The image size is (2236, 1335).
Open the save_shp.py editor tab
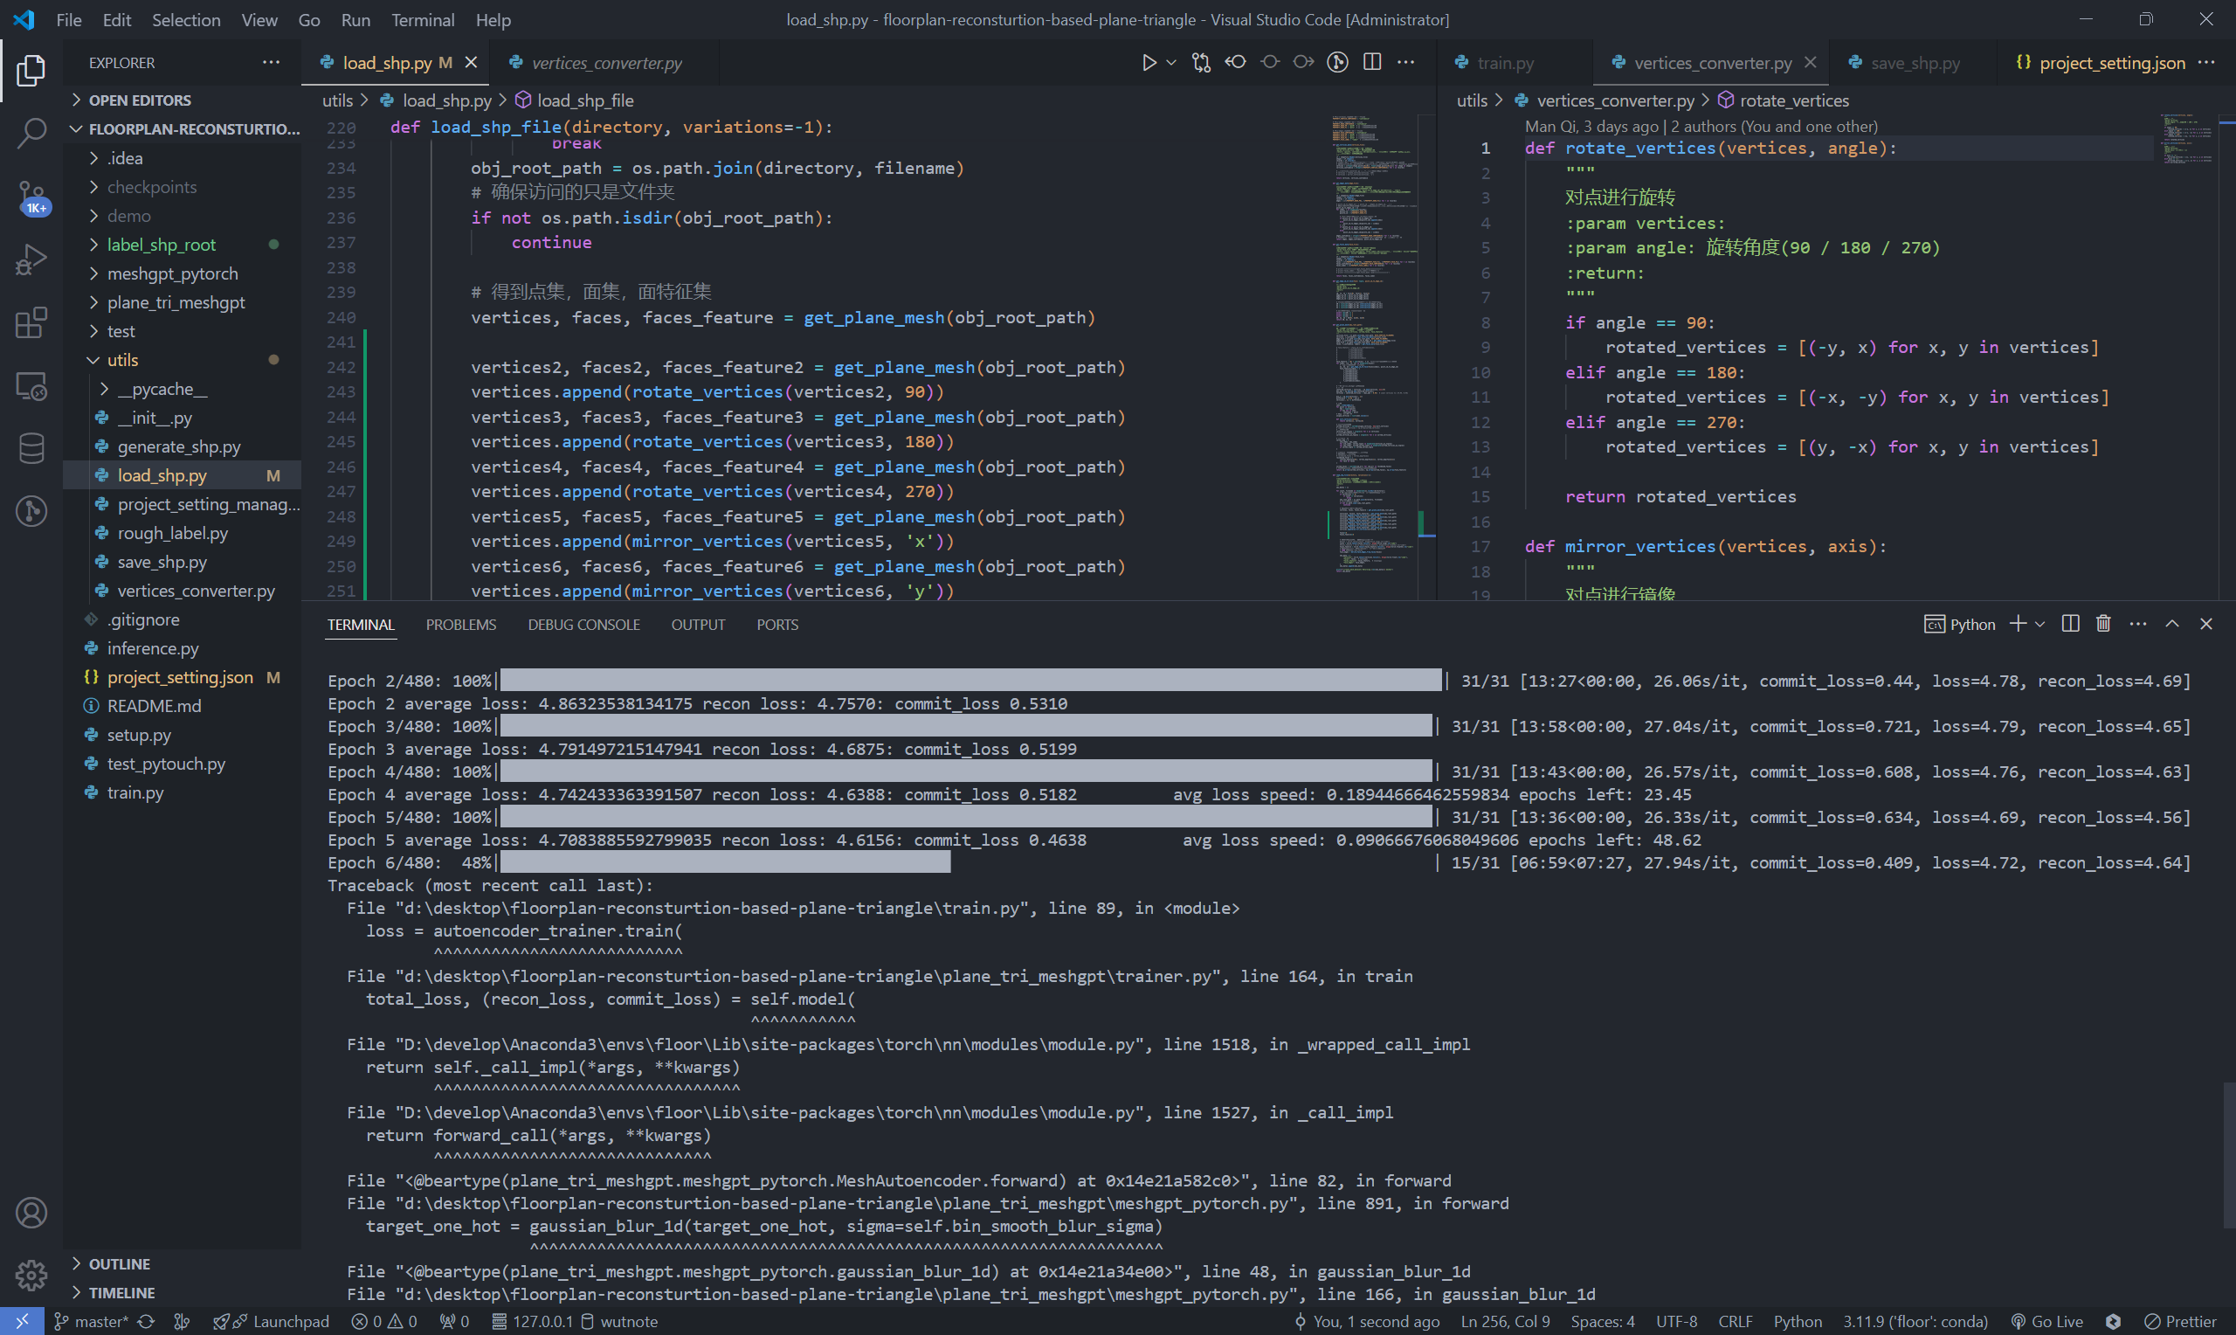click(x=1914, y=62)
